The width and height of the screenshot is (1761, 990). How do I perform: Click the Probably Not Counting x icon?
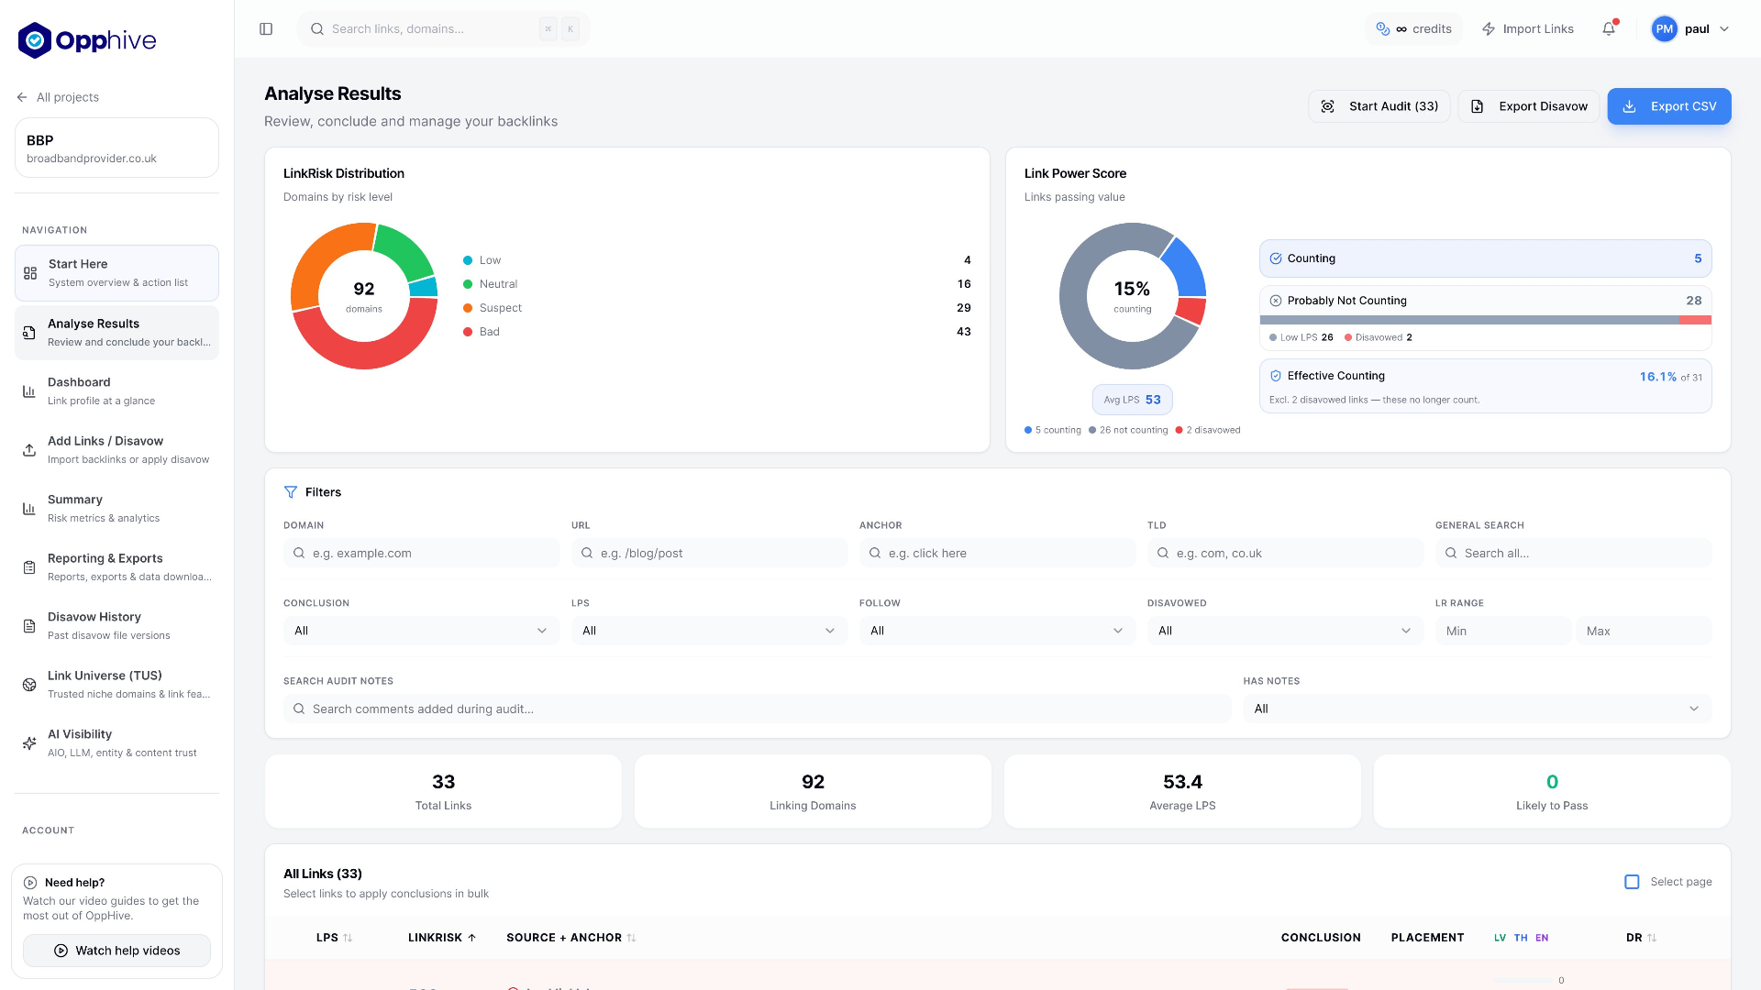coord(1276,301)
